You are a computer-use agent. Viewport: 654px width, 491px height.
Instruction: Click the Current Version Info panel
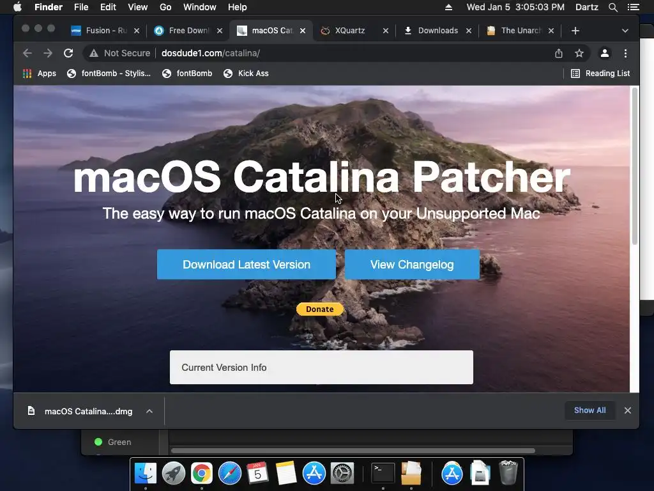click(x=321, y=368)
